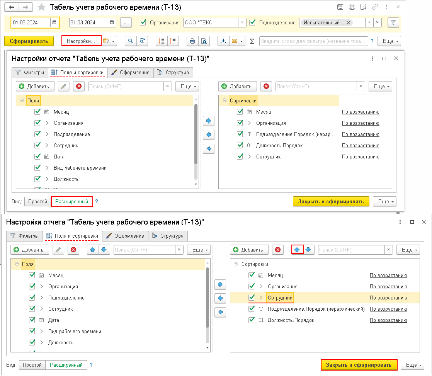432x376 pixels.
Task: Click the expand all groups icon
Action: click(162, 41)
